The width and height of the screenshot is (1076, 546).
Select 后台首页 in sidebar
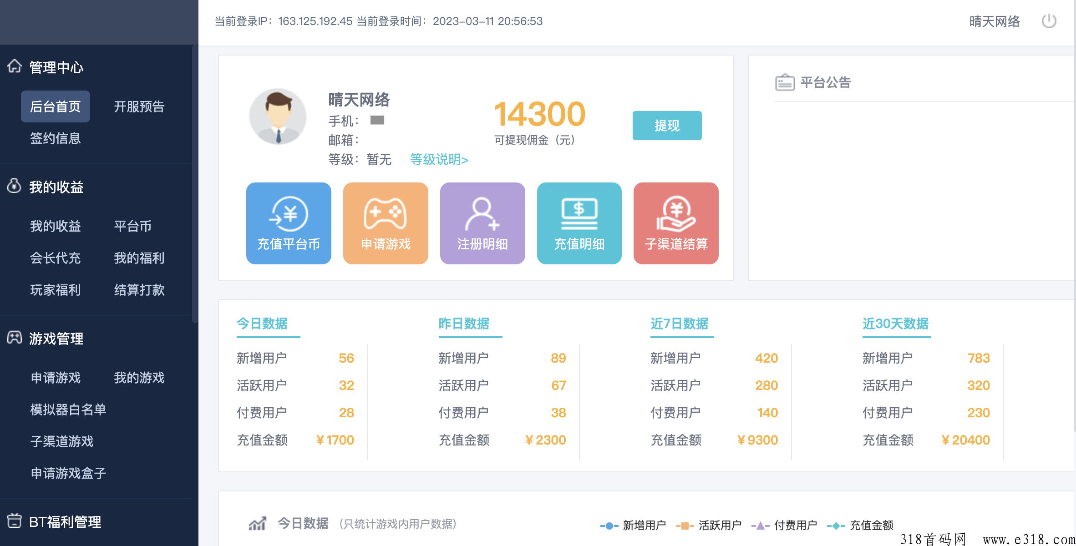tap(56, 106)
